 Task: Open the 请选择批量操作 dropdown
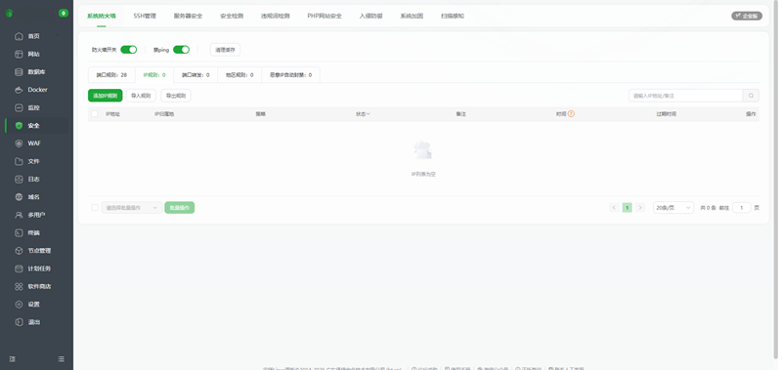[x=132, y=208]
